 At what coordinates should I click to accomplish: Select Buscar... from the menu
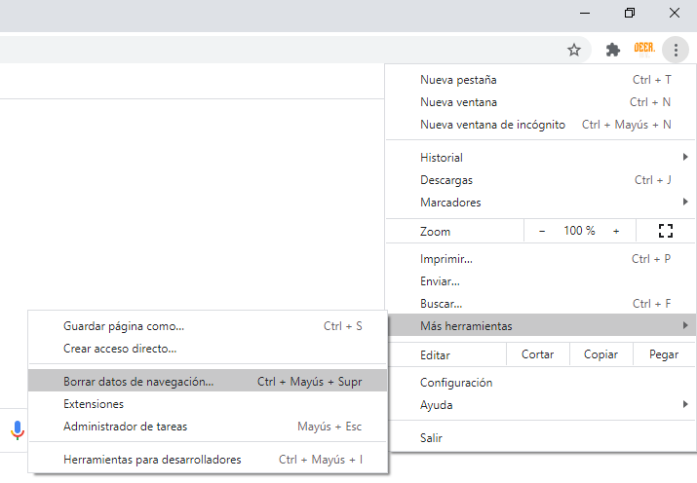[540, 304]
